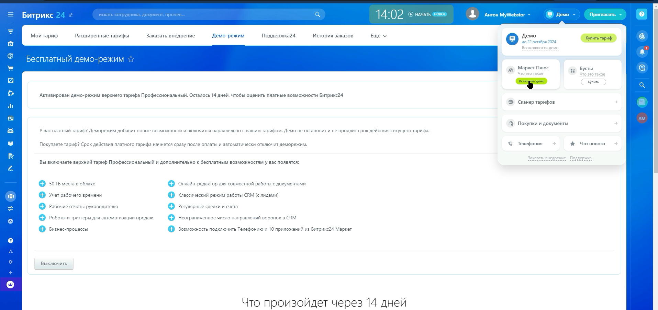Open the Покупки и документы row
Screen dimensions: 658x310
pyautogui.click(x=561, y=123)
